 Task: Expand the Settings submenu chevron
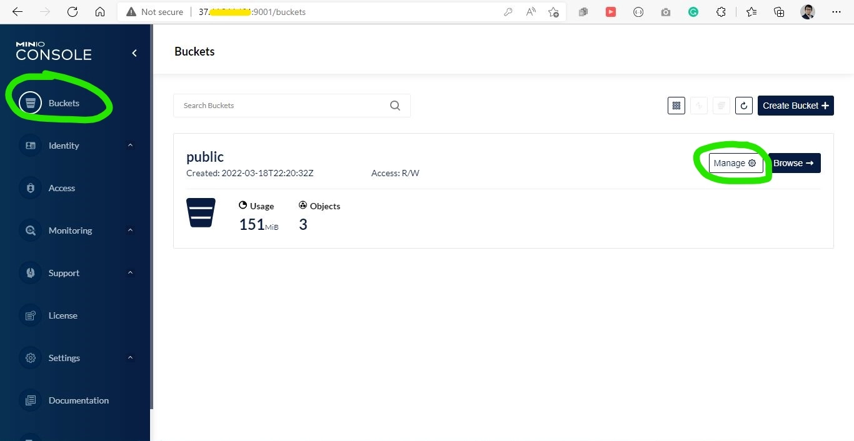pos(130,358)
